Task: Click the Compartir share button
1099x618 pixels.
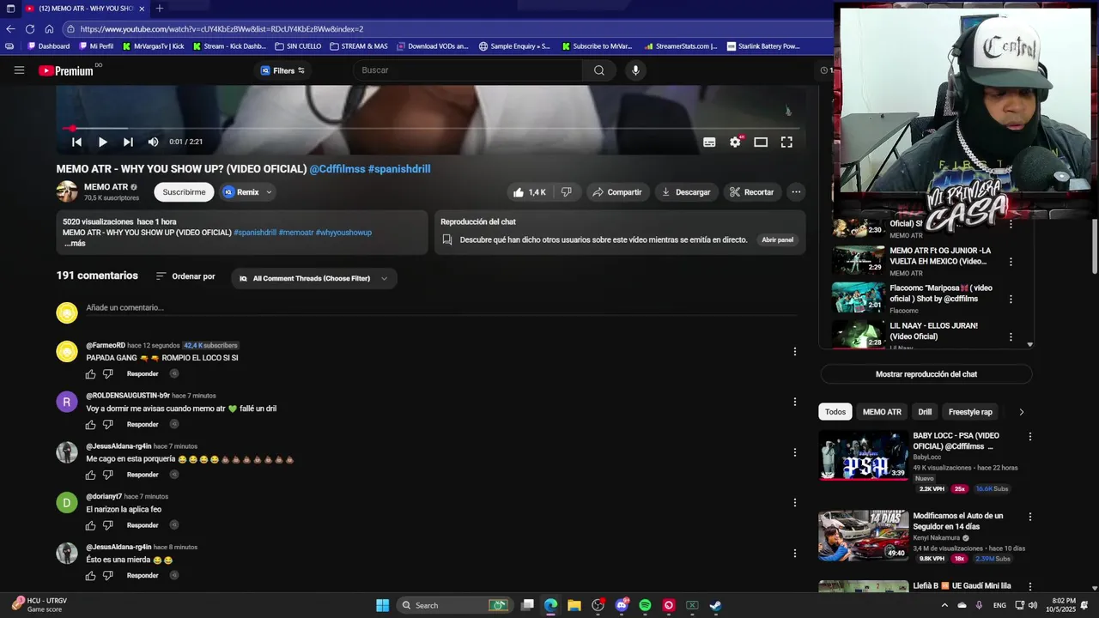Action: pos(617,192)
